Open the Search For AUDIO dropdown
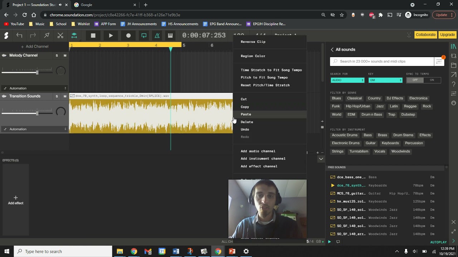458x257 pixels. coord(347,80)
